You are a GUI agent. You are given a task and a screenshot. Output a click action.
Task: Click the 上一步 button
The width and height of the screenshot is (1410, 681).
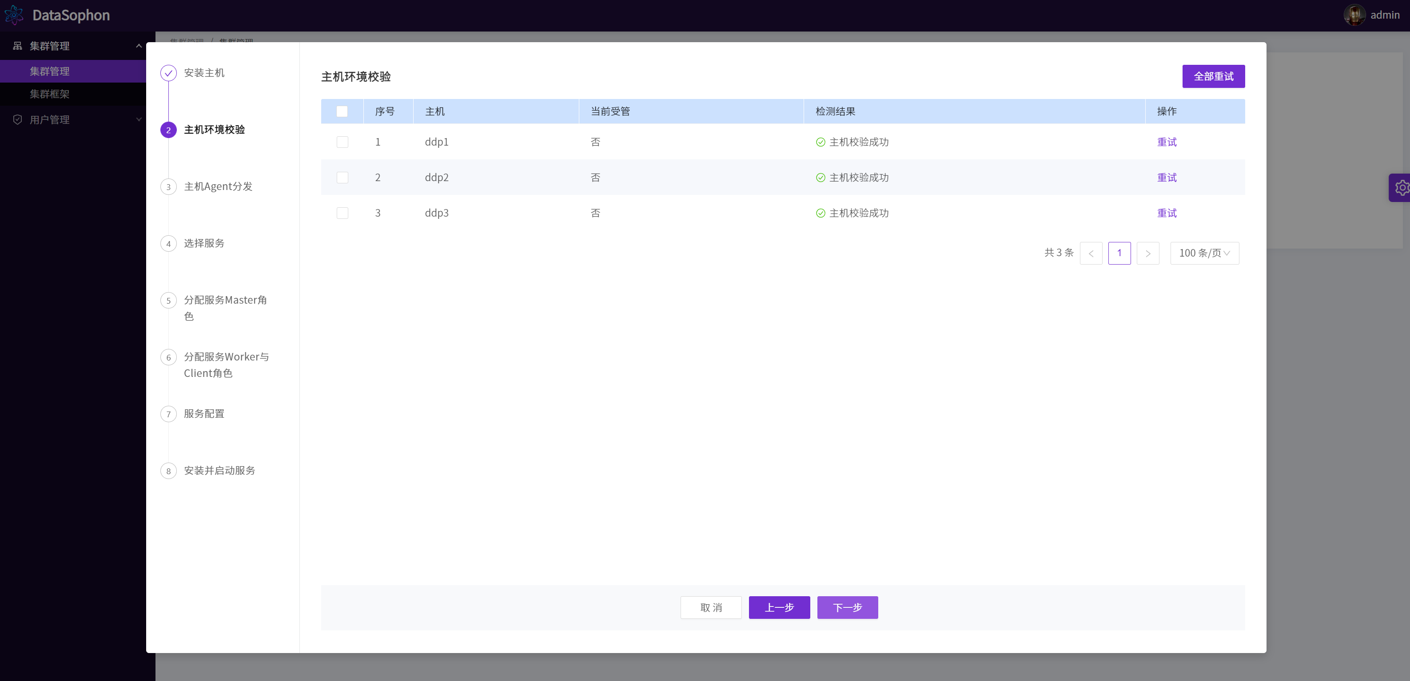point(780,608)
